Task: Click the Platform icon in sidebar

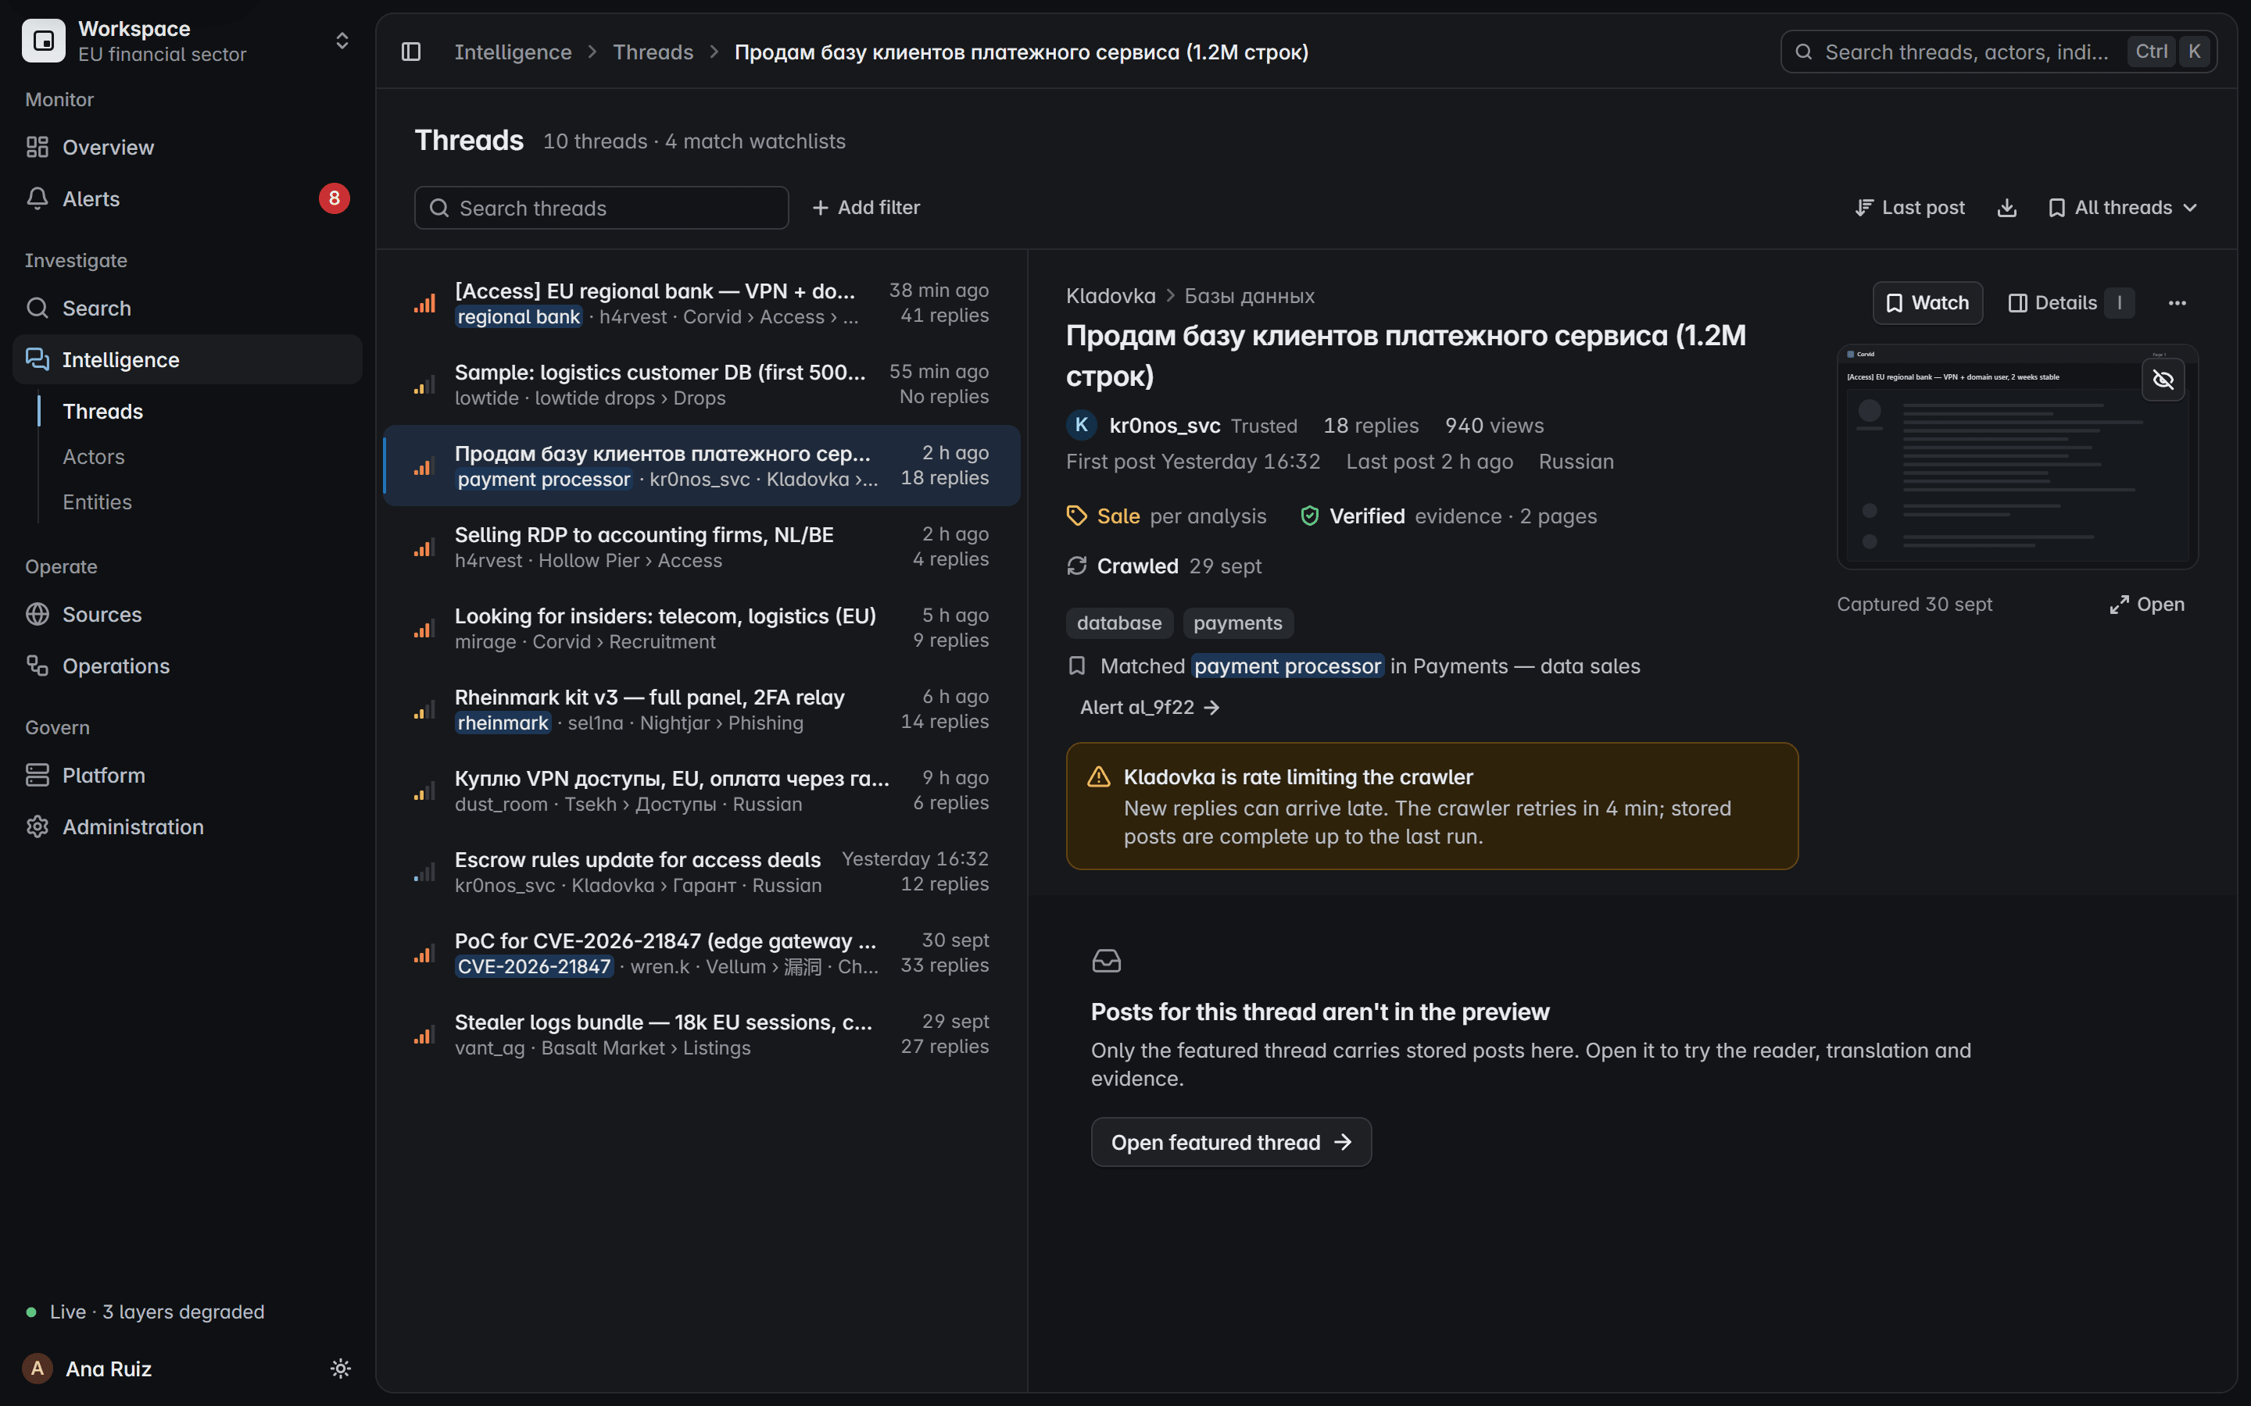Action: pyautogui.click(x=38, y=775)
